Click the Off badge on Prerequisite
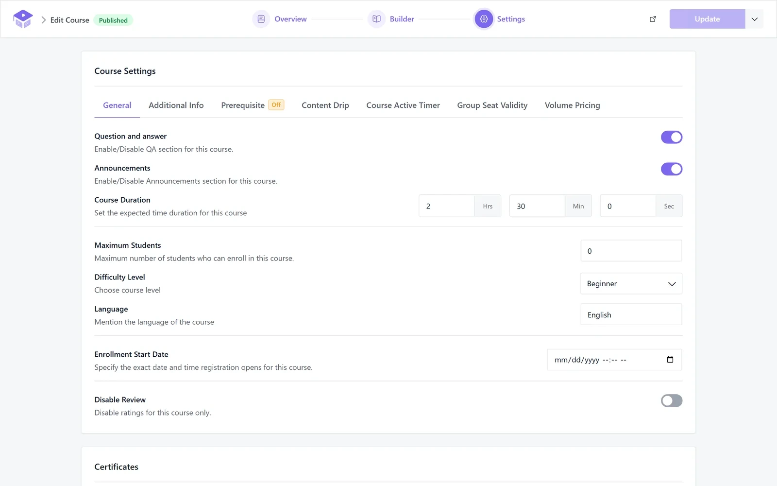The image size is (777, 486). tap(276, 105)
